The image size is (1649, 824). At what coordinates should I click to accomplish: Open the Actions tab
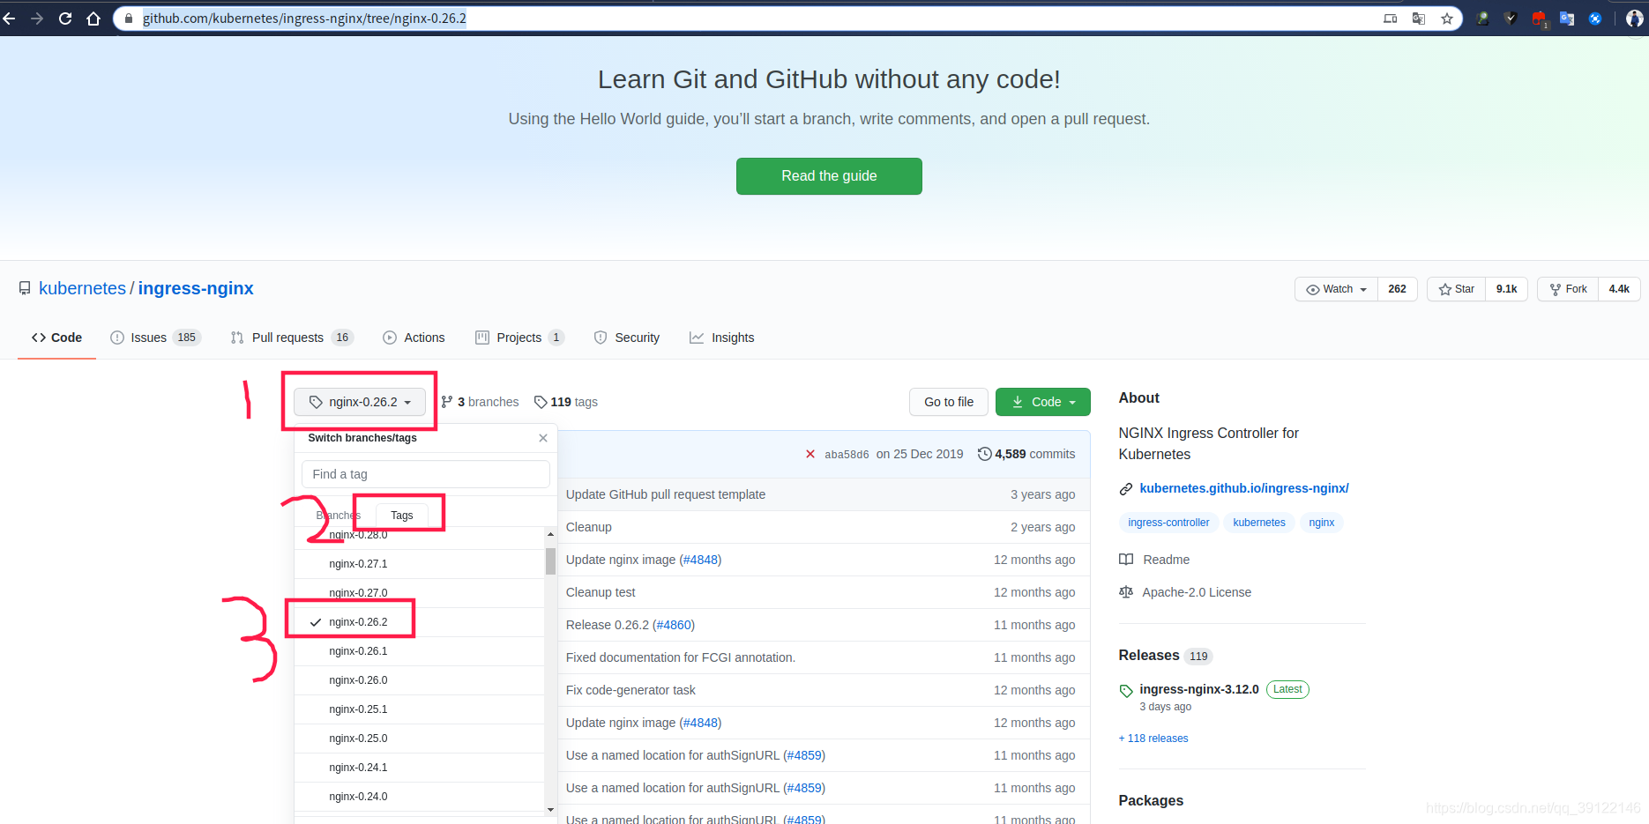point(414,338)
